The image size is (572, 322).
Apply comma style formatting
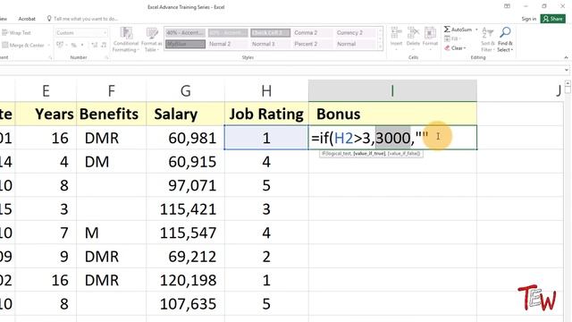tap(82, 45)
